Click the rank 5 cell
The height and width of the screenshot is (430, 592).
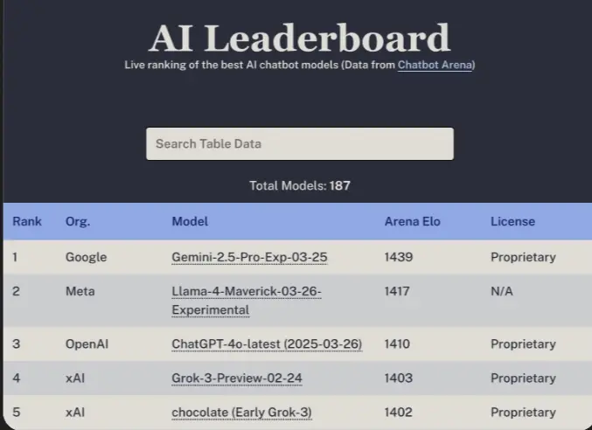[17, 412]
